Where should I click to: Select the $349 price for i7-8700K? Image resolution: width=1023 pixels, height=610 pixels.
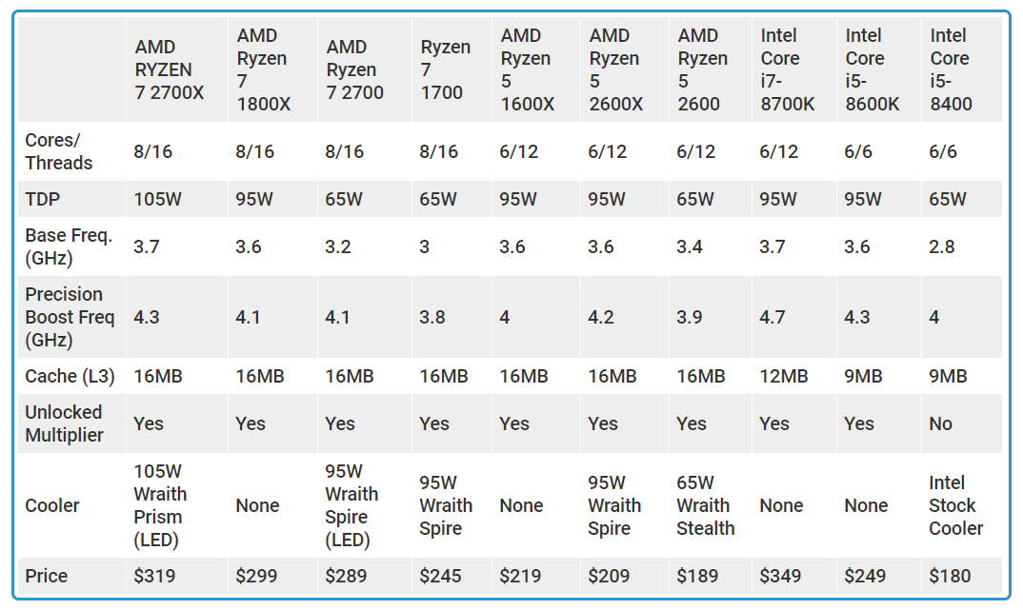point(780,576)
